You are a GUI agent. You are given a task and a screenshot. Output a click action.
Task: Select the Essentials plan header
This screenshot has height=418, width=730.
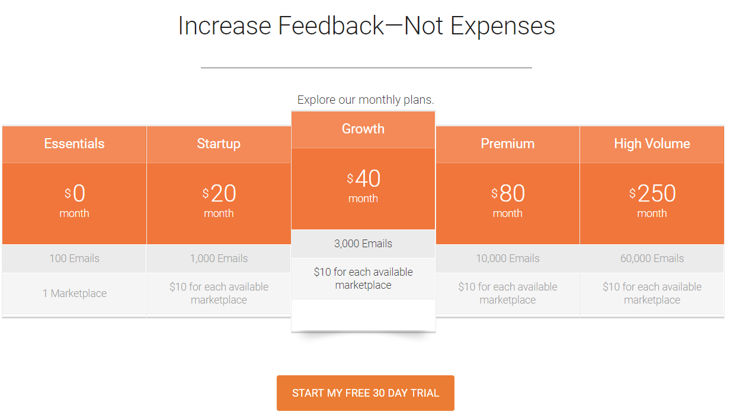74,143
